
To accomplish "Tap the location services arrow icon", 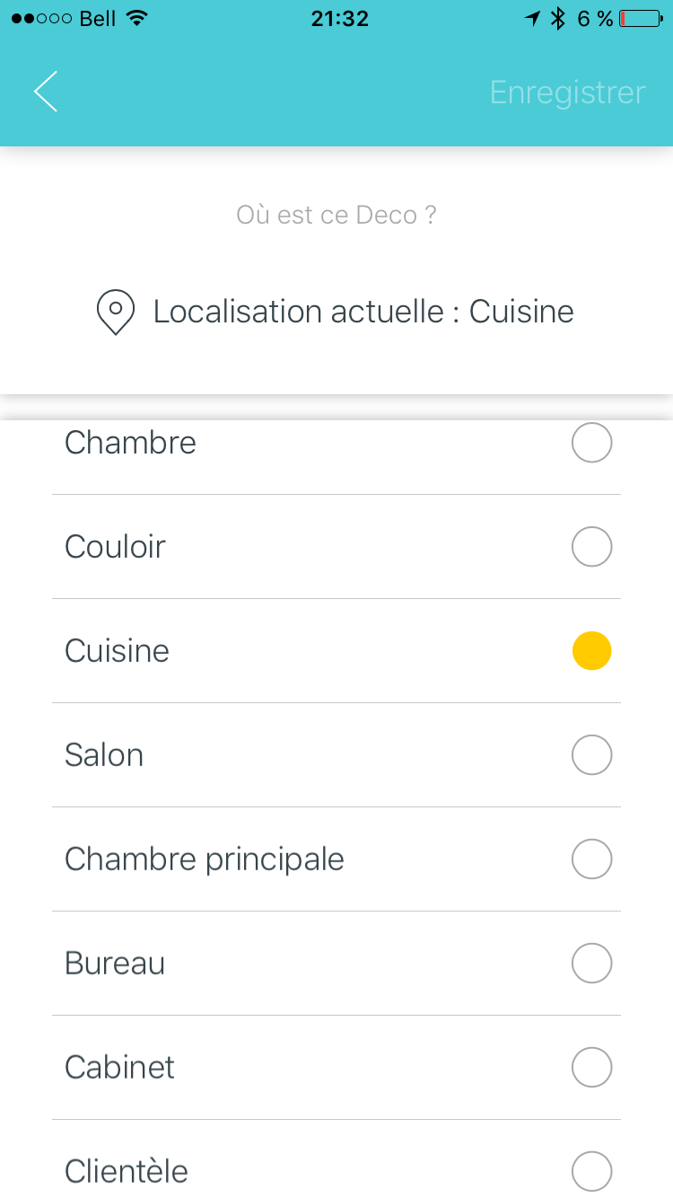I will point(533,19).
